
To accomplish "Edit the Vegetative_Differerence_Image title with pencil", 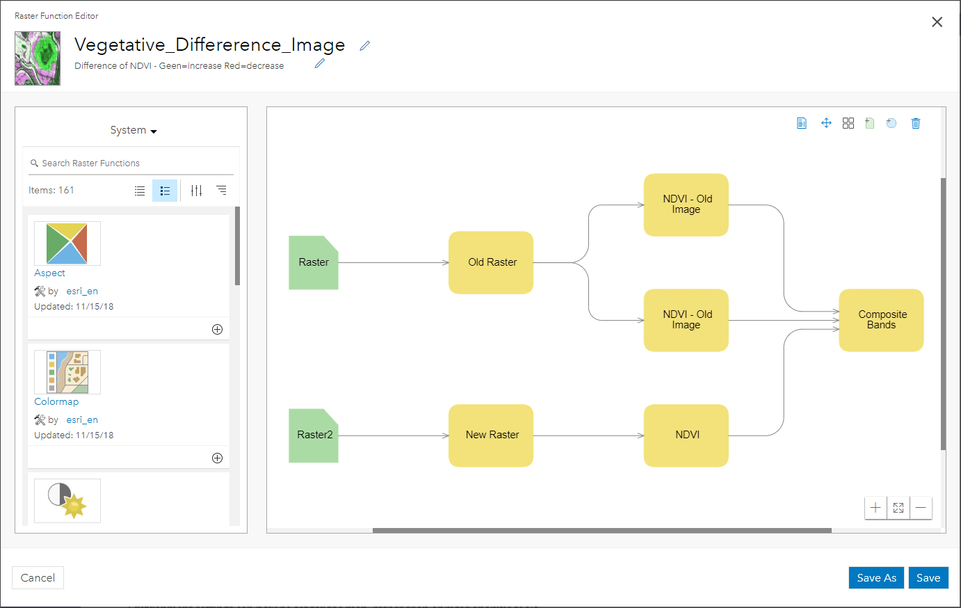I will coord(364,46).
